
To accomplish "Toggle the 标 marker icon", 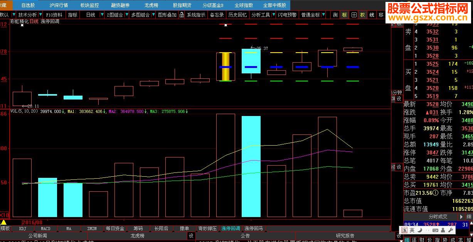I will coord(344,15).
